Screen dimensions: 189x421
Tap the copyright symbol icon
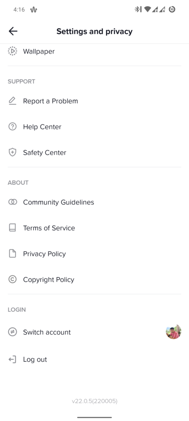tap(12, 279)
